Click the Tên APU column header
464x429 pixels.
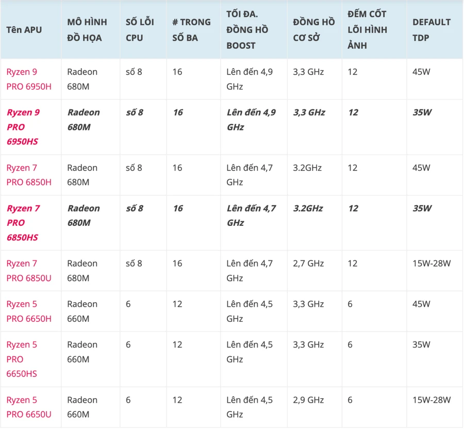[24, 30]
